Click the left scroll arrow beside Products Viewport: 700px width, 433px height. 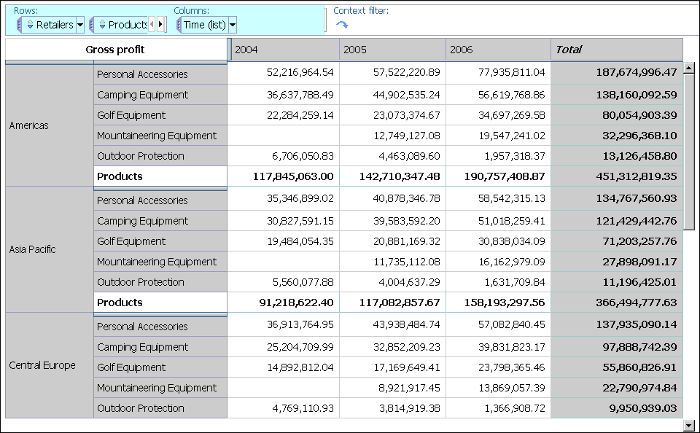(152, 24)
